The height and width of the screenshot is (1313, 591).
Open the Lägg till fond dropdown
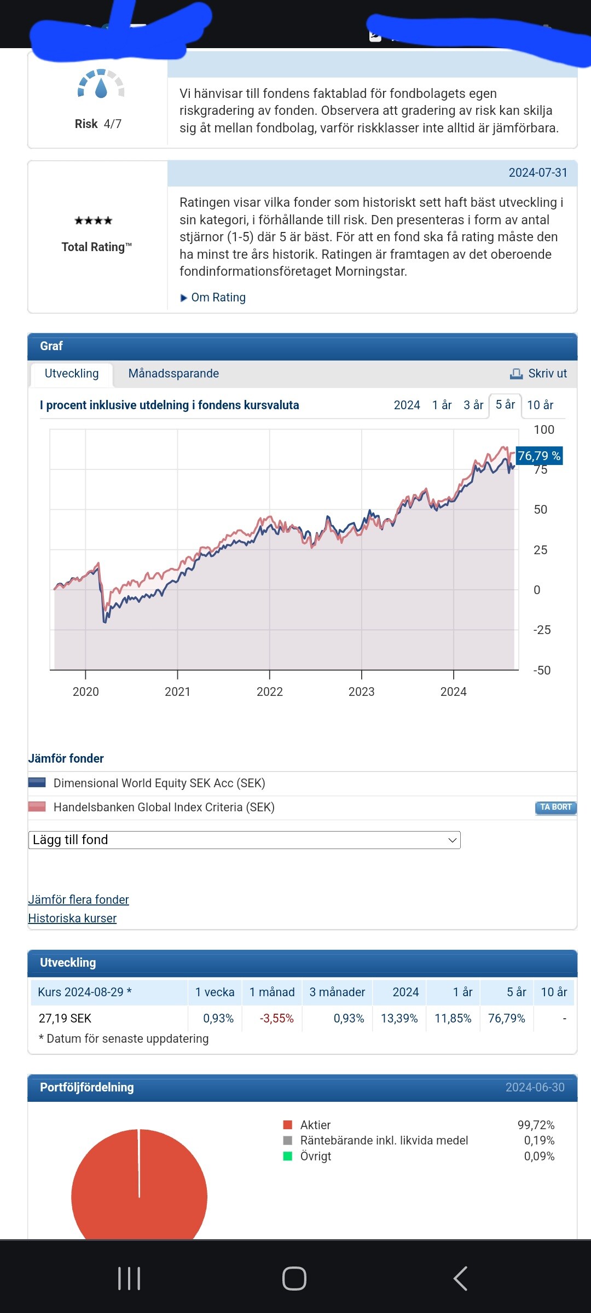coord(244,840)
